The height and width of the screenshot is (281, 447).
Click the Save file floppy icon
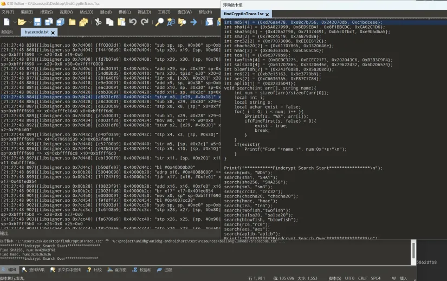37,22
